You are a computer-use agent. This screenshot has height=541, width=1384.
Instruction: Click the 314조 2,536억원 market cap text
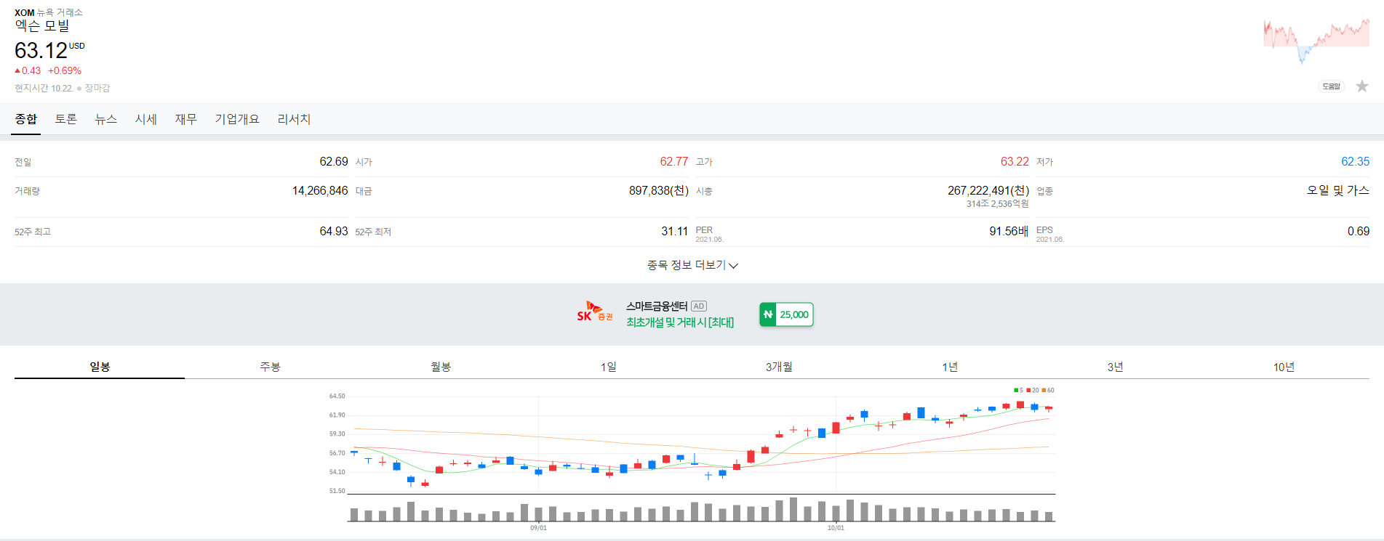click(997, 204)
